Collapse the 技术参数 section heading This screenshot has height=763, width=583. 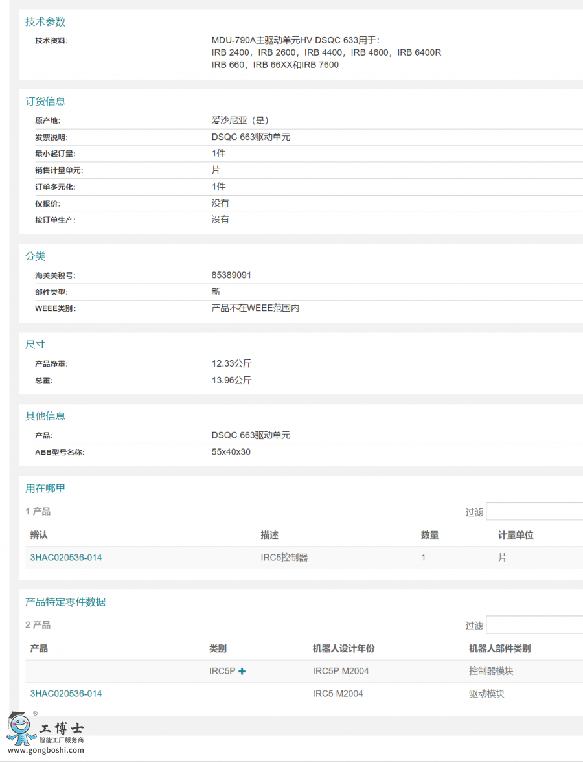point(45,22)
